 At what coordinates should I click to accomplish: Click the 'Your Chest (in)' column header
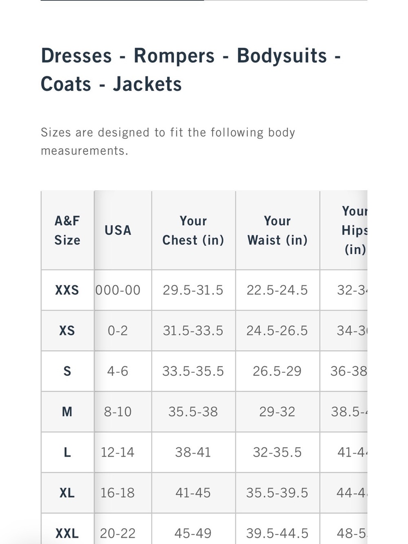193,230
